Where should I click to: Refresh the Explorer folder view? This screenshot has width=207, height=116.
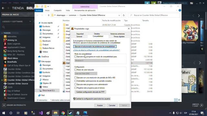(124, 15)
